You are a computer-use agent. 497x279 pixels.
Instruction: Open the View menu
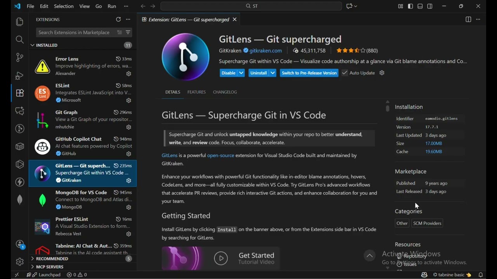(x=85, y=6)
